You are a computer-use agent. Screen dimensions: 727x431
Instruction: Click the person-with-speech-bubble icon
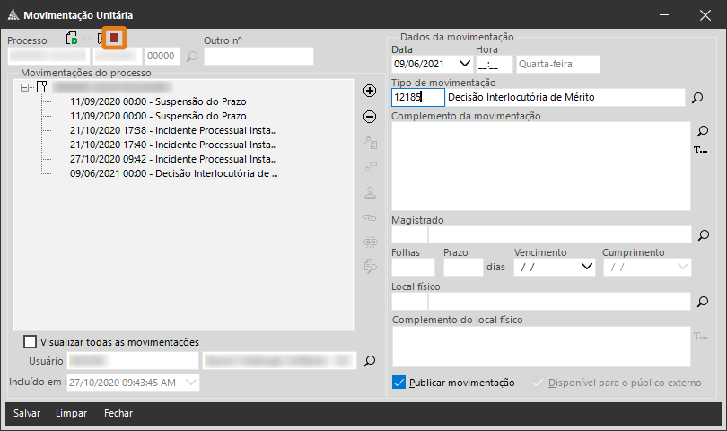[370, 168]
